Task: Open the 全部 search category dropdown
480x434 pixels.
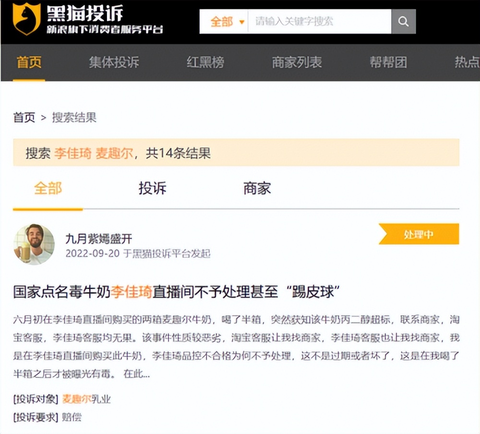Action: click(x=224, y=22)
